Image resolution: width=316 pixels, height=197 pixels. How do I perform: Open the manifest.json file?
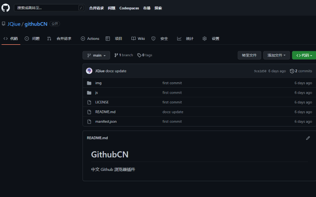click(x=106, y=122)
